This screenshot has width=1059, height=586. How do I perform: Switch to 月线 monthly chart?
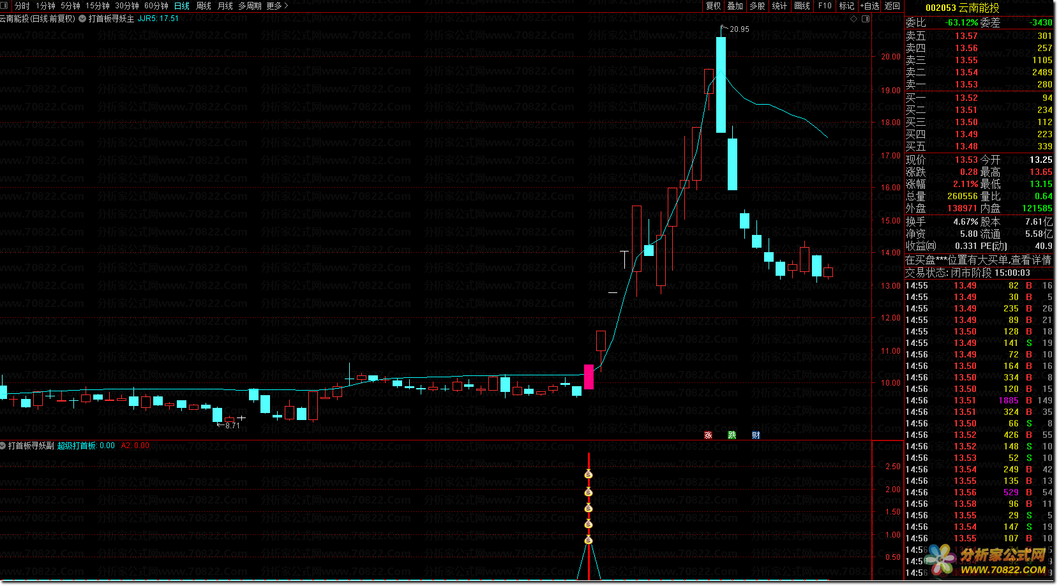coord(225,6)
